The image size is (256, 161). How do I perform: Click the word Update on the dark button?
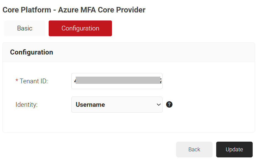click(x=234, y=149)
